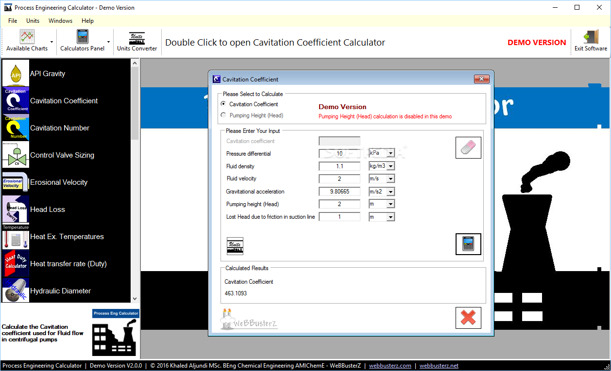Viewport: 611px width, 371px height.
Task: Click the Pumping height (Head) input field
Action: coord(339,204)
